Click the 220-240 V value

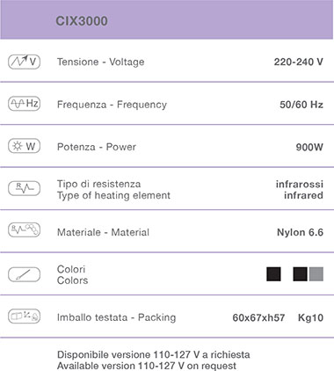click(299, 62)
